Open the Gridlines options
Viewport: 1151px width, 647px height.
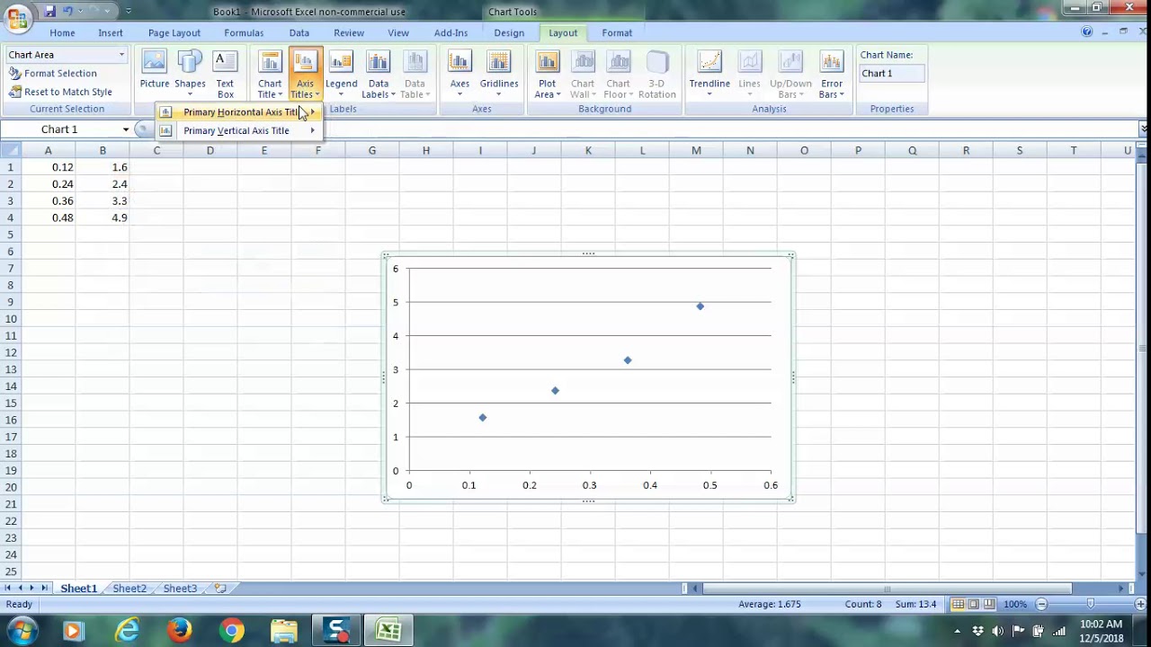[x=499, y=75]
